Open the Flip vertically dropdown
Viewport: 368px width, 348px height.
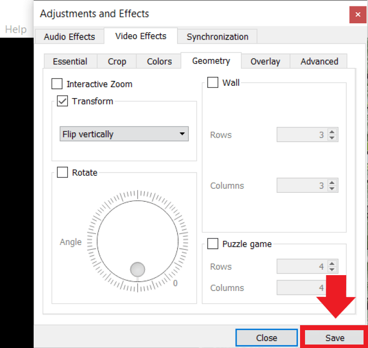coord(124,134)
